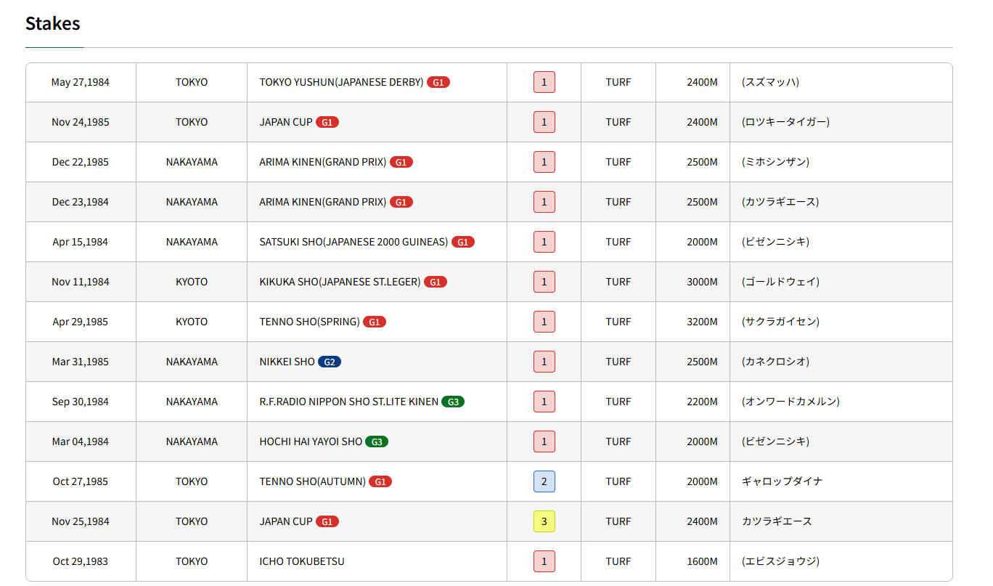Select the horse name (サクラガイセン)
Screen dimensions: 993x586
tap(780, 322)
